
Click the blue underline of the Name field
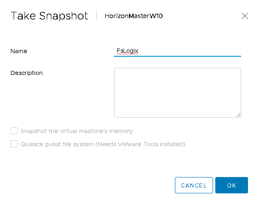[x=178, y=56]
